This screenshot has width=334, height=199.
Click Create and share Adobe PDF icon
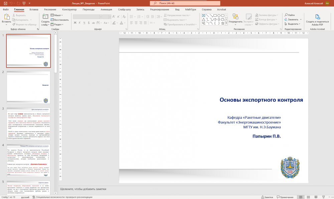(317, 17)
